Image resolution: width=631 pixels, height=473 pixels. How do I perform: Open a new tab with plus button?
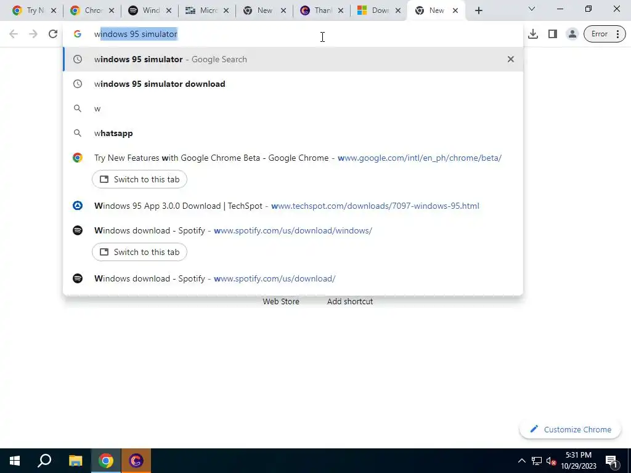478,11
